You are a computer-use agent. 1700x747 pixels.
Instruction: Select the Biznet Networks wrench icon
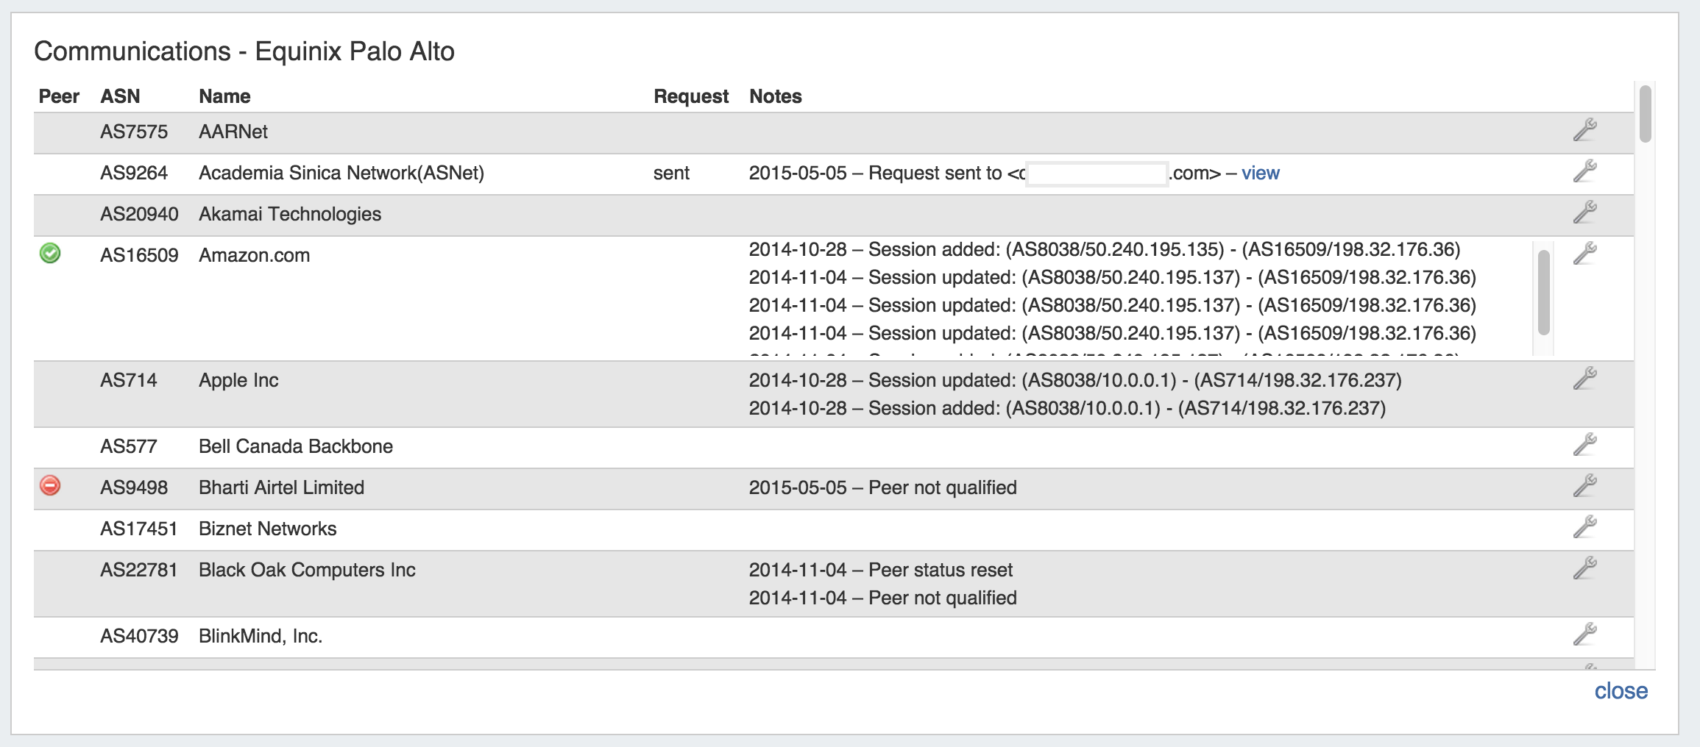click(1584, 527)
